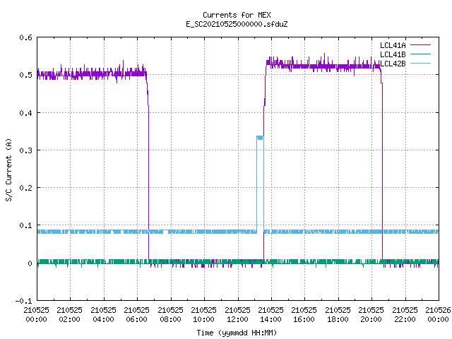Click the 0 y-axis tick value
This screenshot has height=339, width=452.
30,263
